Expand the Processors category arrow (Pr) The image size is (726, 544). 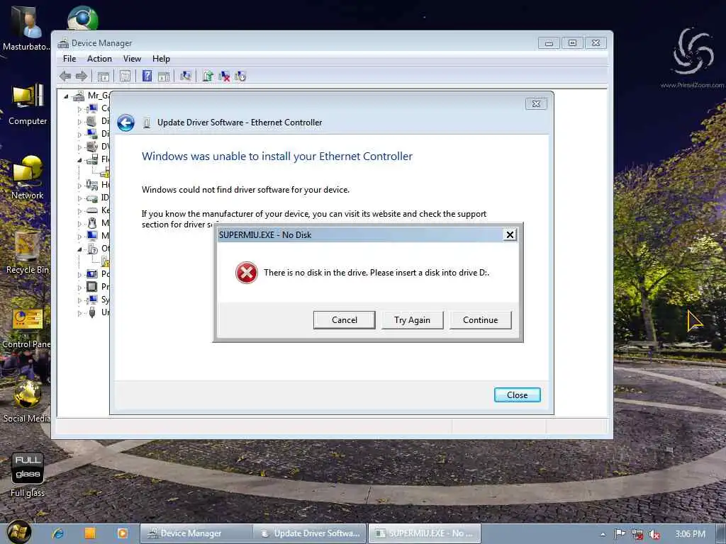[x=79, y=288]
